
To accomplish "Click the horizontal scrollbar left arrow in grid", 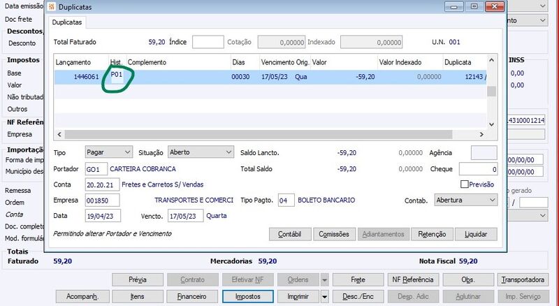I will [x=59, y=134].
